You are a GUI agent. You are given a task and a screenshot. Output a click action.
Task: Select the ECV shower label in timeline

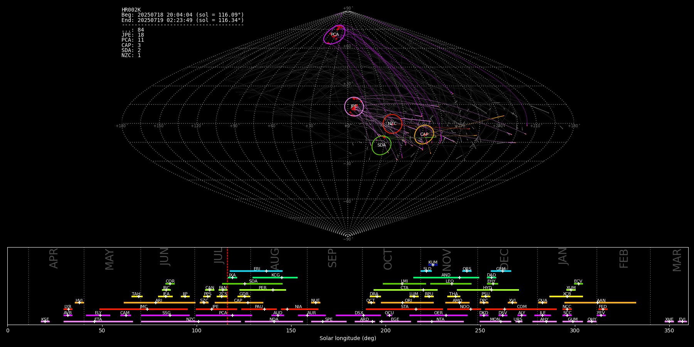(x=578, y=281)
